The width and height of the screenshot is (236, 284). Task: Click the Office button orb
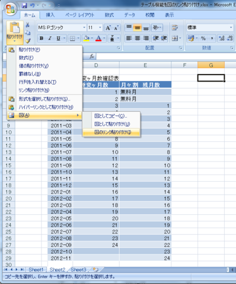coord(11,9)
